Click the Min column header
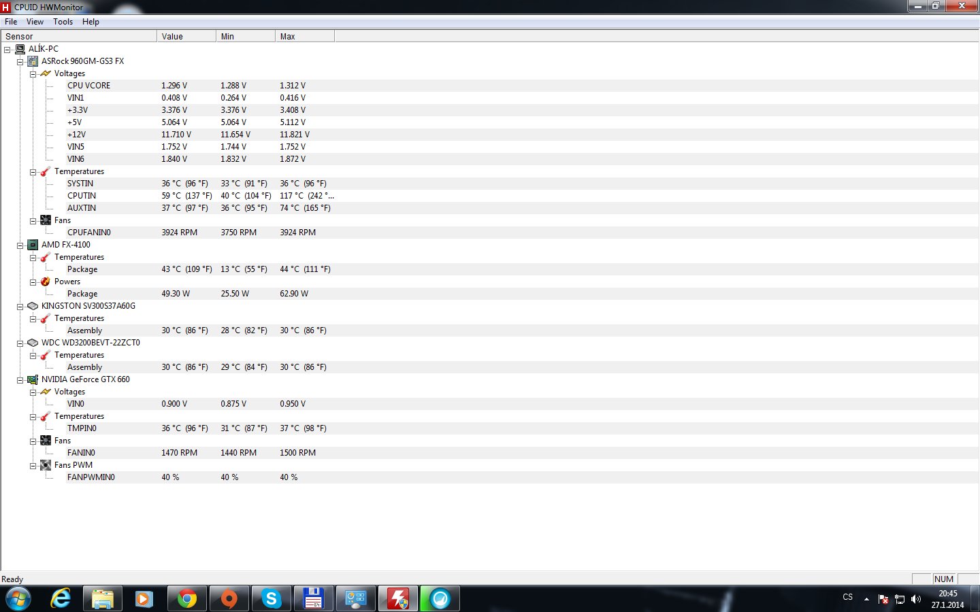The width and height of the screenshot is (980, 612). [246, 36]
